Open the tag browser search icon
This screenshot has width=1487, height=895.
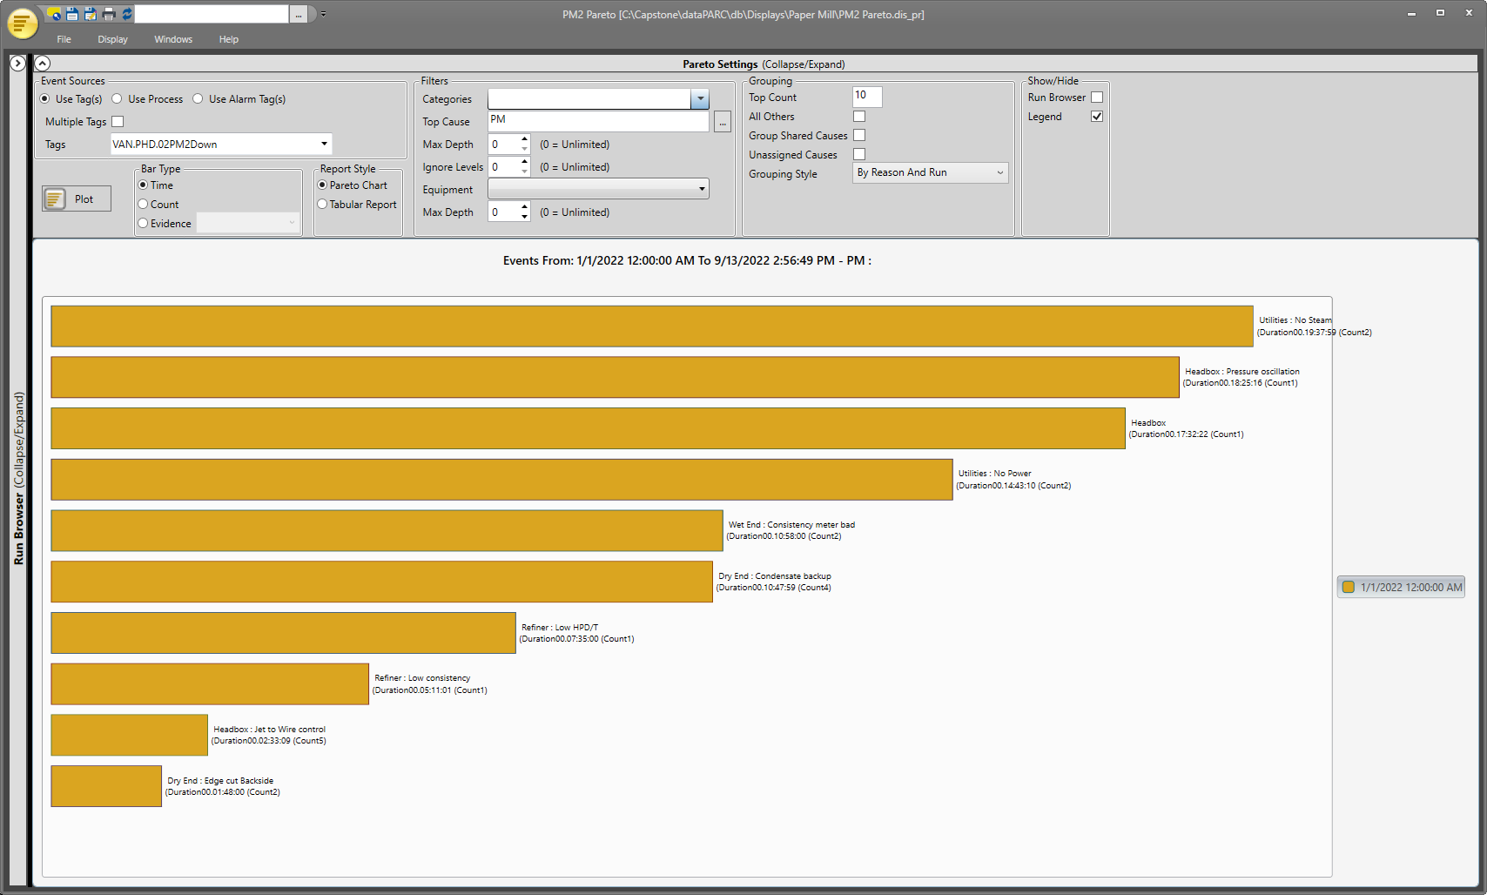pyautogui.click(x=54, y=14)
